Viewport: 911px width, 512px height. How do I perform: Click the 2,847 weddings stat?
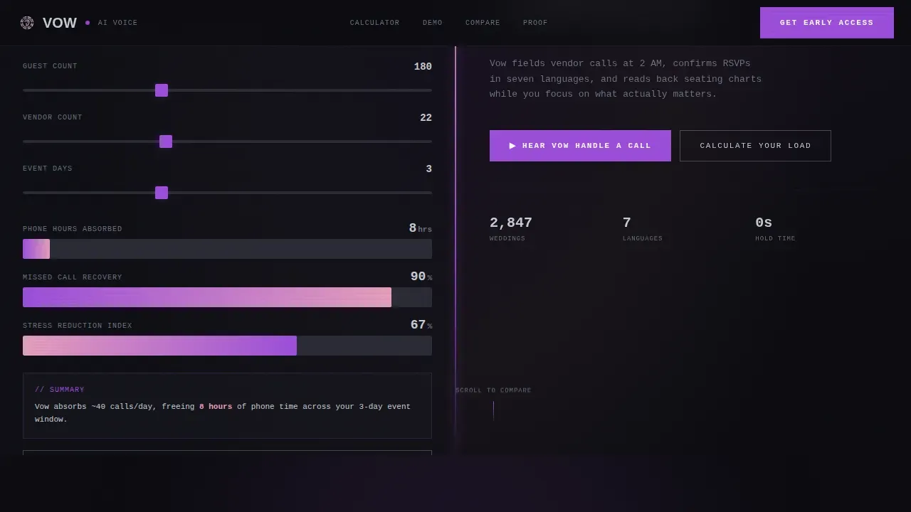[511, 223]
